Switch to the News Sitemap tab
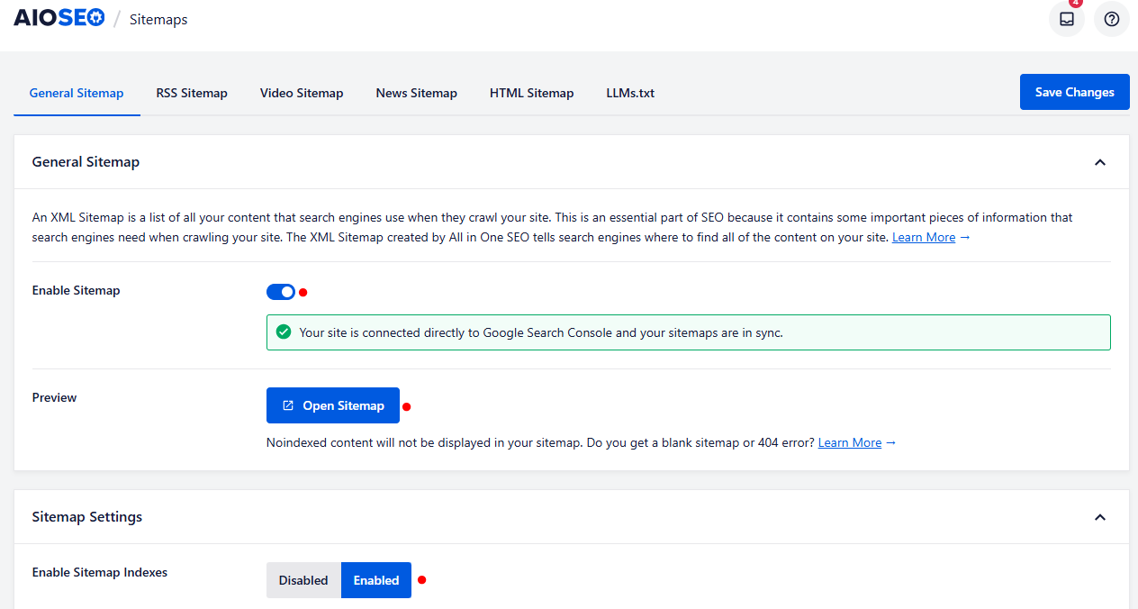The image size is (1138, 609). (416, 93)
